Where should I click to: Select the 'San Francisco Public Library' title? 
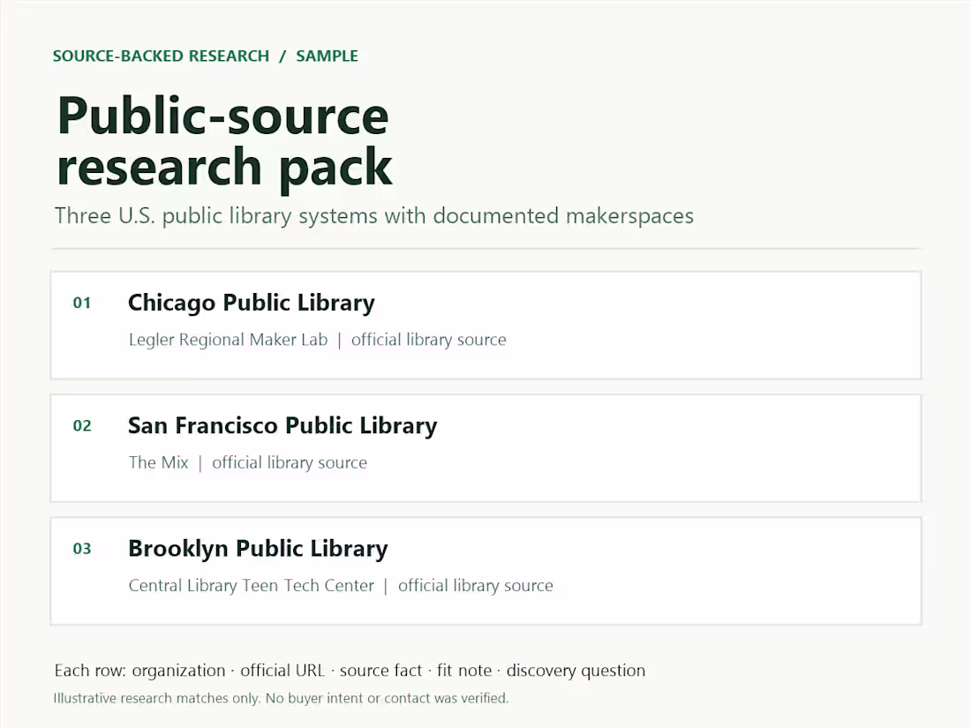point(282,426)
